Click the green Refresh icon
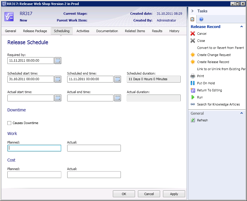247x201 pixels. click(x=193, y=120)
